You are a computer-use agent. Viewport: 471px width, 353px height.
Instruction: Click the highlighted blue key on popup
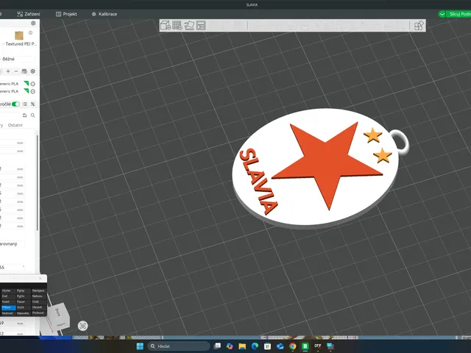click(x=8, y=307)
